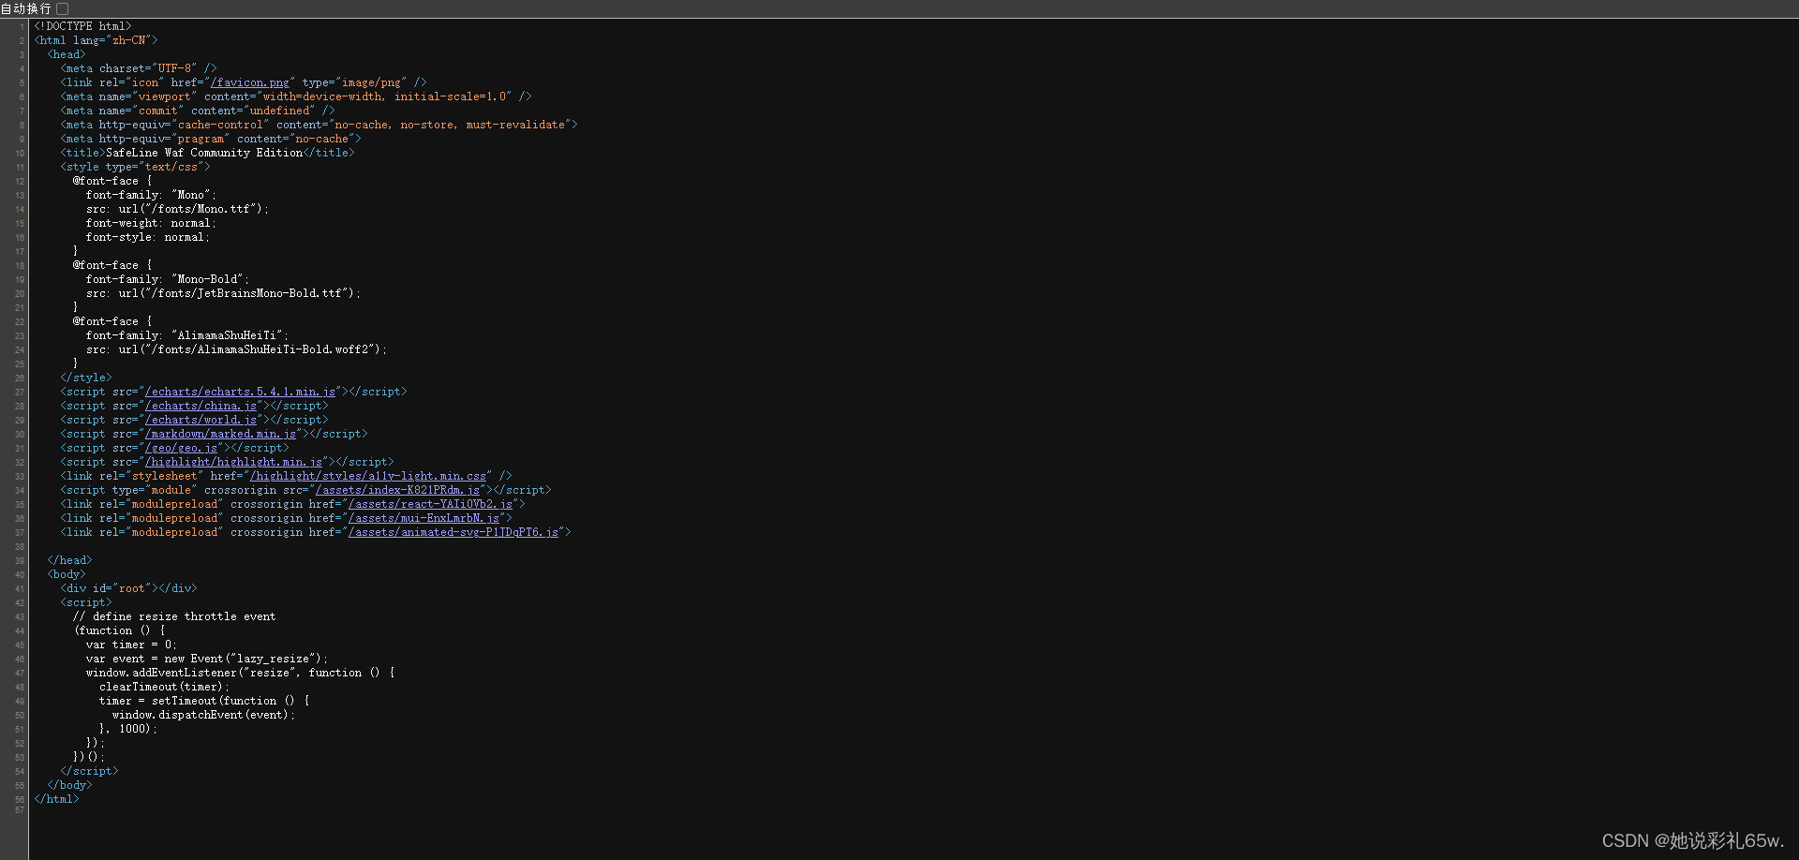Open the /assets/animated-svg link
Screen dimensions: 1799x860
[x=453, y=532]
